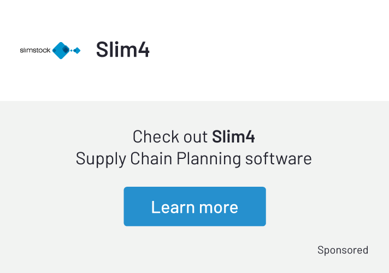The height and width of the screenshot is (273, 389).
Task: Click the small light-blue diamond in the logo
Action: [77, 50]
